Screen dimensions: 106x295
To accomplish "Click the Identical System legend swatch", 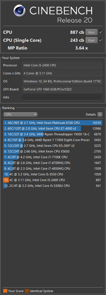I will (27, 291).
